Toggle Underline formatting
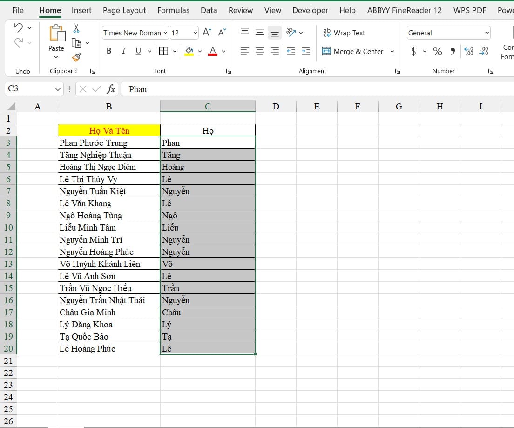The width and height of the screenshot is (514, 428). pos(138,51)
